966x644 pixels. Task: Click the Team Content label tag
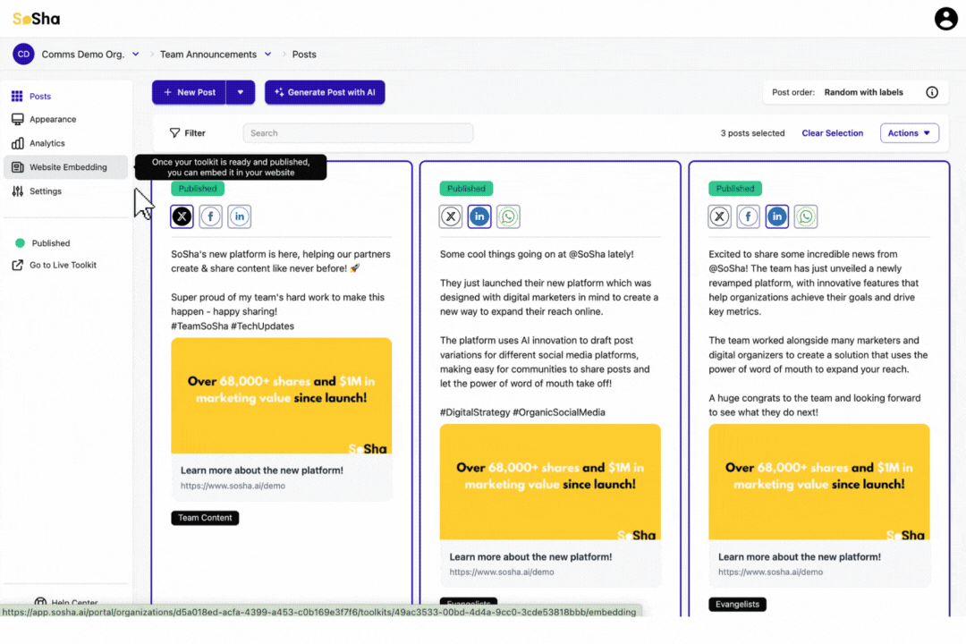(x=205, y=518)
